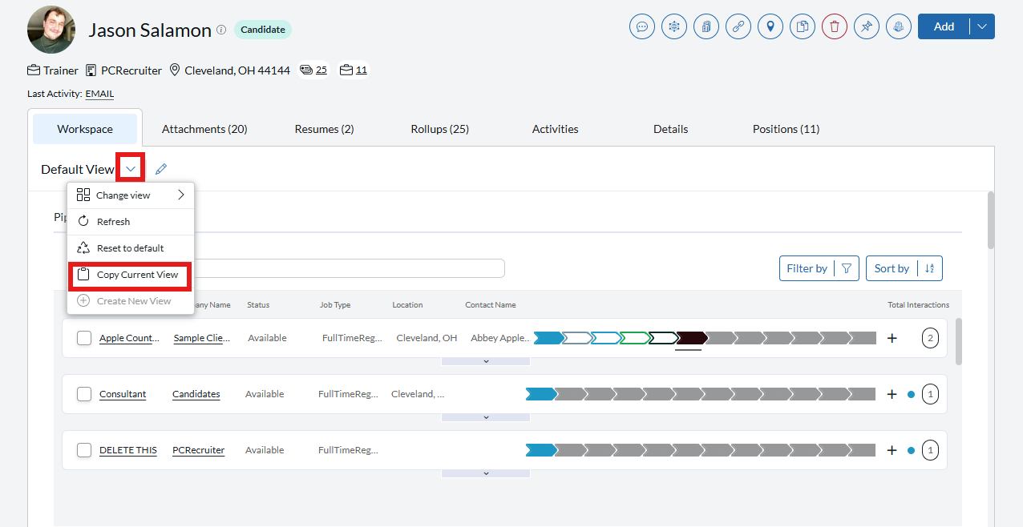This screenshot has height=527, width=1023.
Task: Choose Copy Current View from menu
Action: 137,275
